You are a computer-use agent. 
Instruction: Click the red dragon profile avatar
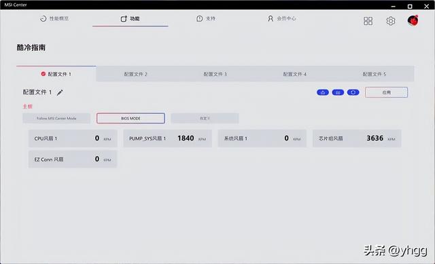click(x=413, y=20)
